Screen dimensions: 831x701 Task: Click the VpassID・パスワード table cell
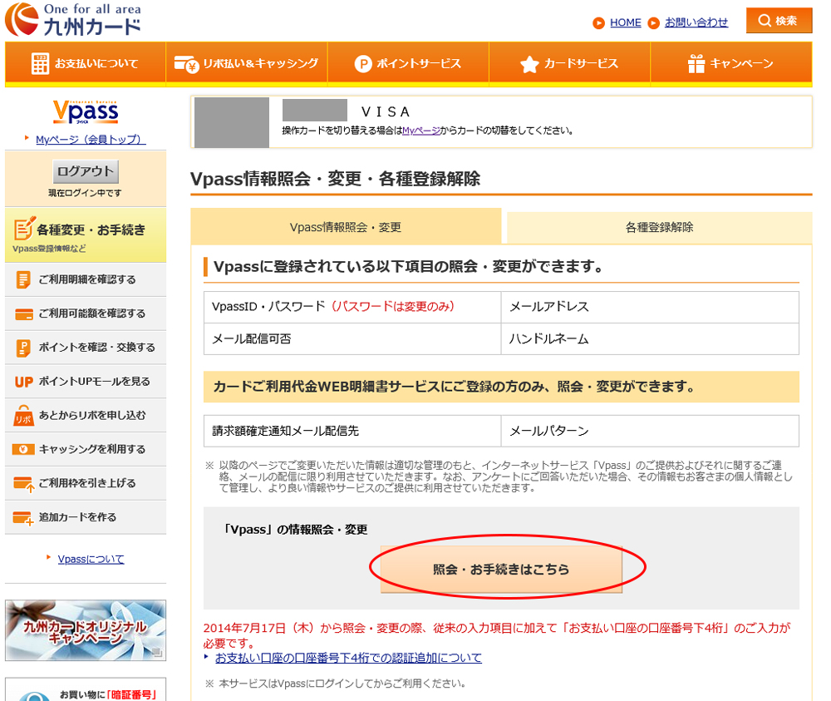352,307
